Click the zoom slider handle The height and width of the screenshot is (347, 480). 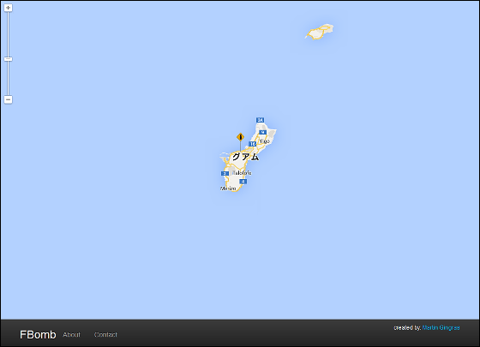point(9,59)
